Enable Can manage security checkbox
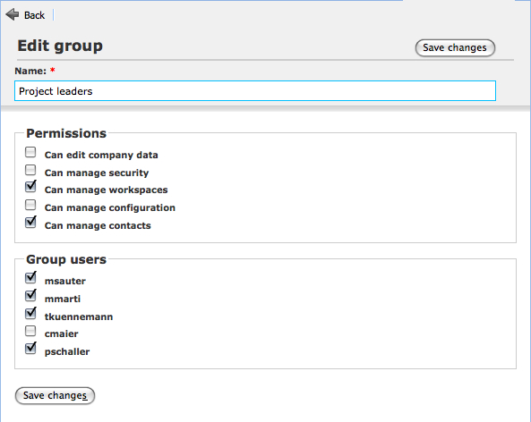531x422 pixels. click(x=30, y=170)
